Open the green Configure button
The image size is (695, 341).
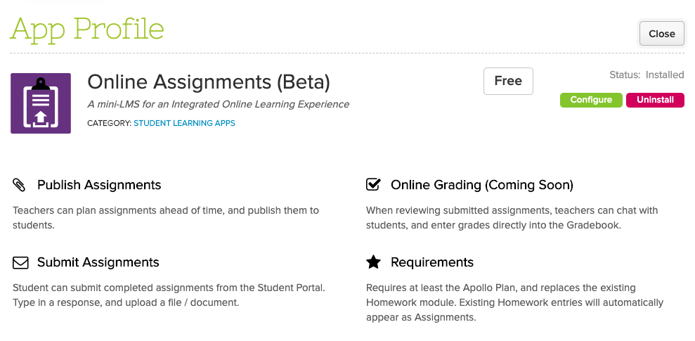[x=591, y=100]
